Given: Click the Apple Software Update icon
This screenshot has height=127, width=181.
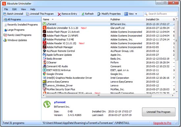Looking at the screenshot, I should [x=44, y=55].
